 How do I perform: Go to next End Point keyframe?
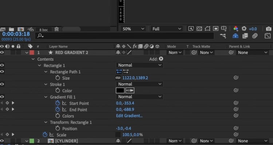point(13,109)
